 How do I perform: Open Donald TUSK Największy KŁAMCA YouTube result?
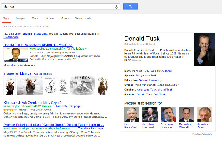click(x=38, y=45)
